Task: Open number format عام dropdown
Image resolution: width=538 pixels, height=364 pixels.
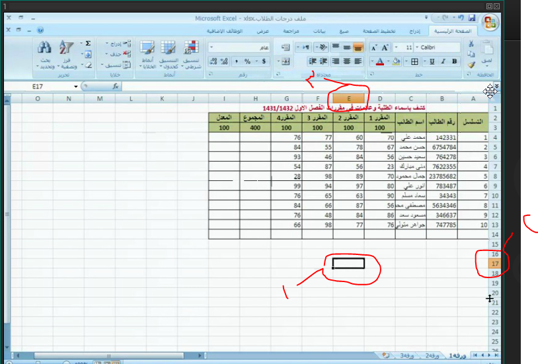Action: (211, 48)
